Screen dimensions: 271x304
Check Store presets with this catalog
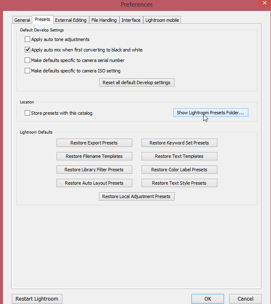point(28,113)
